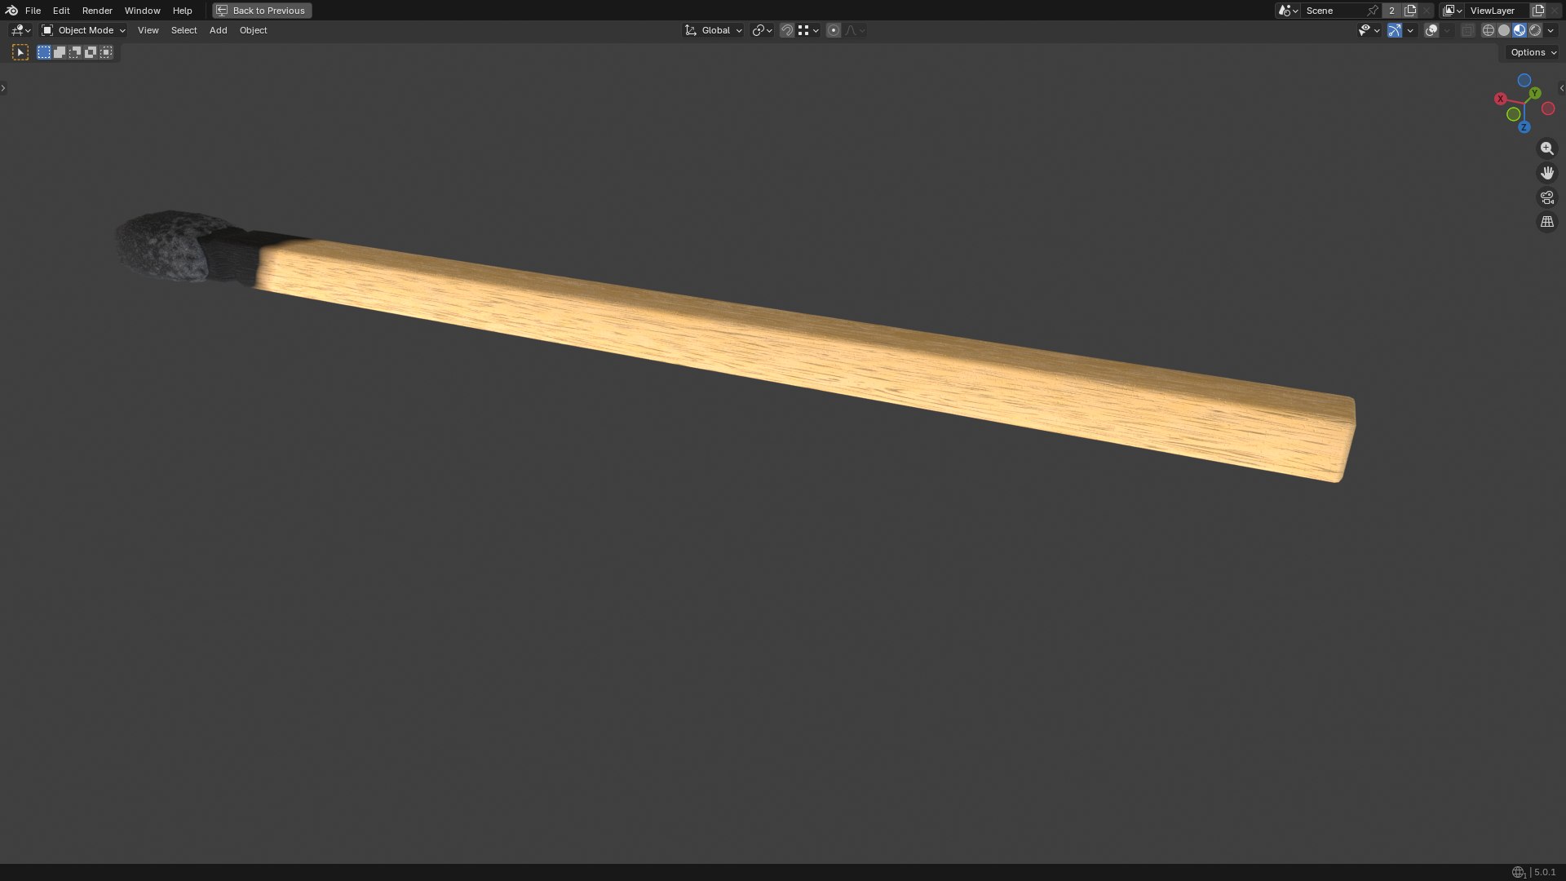Open the viewport Select menu

(184, 30)
